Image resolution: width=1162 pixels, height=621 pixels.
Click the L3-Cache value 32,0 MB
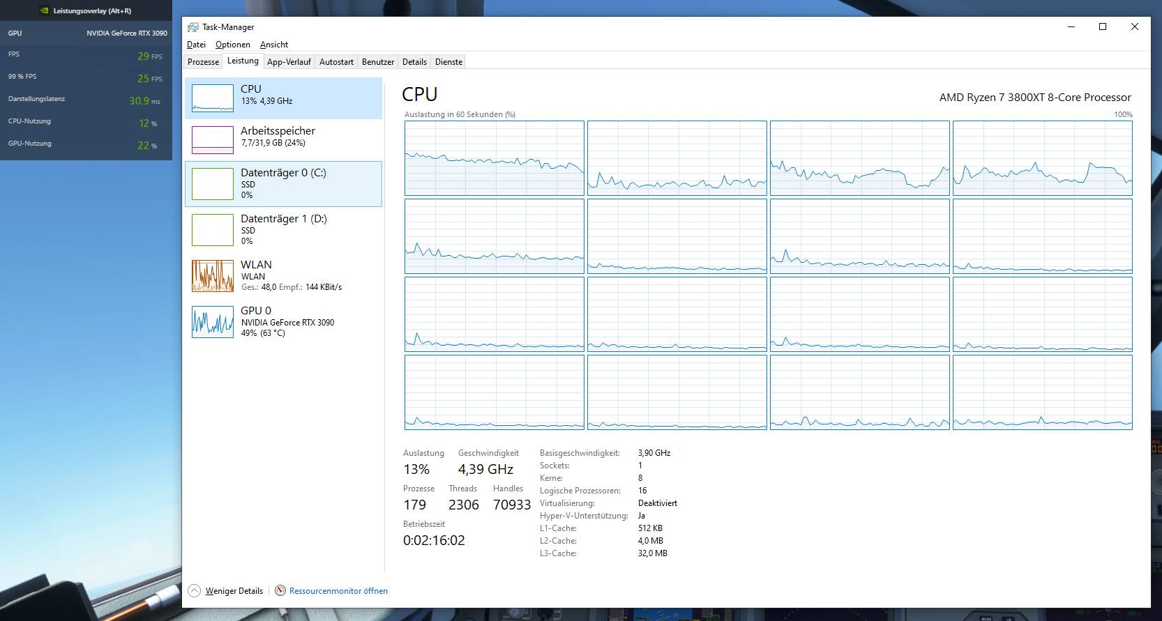(653, 553)
